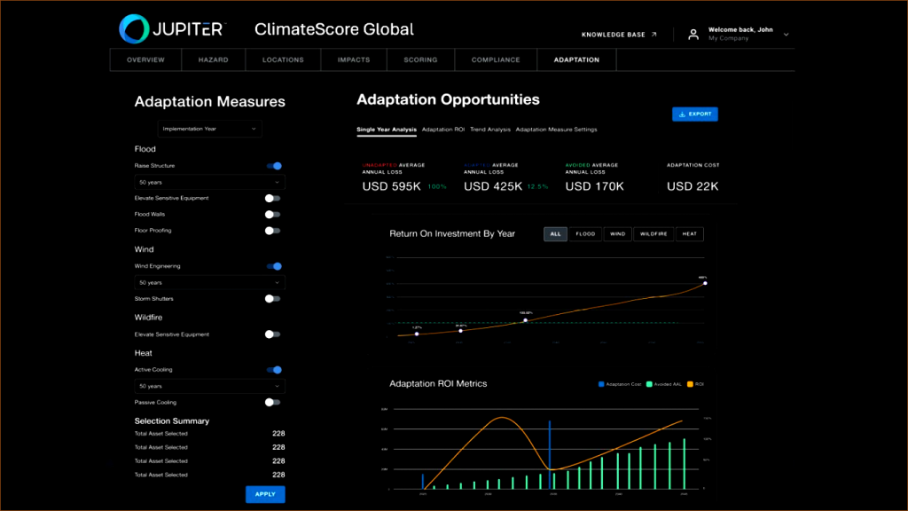This screenshot has width=908, height=511.
Task: Click the USD 170K avoided loss value
Action: tap(595, 186)
